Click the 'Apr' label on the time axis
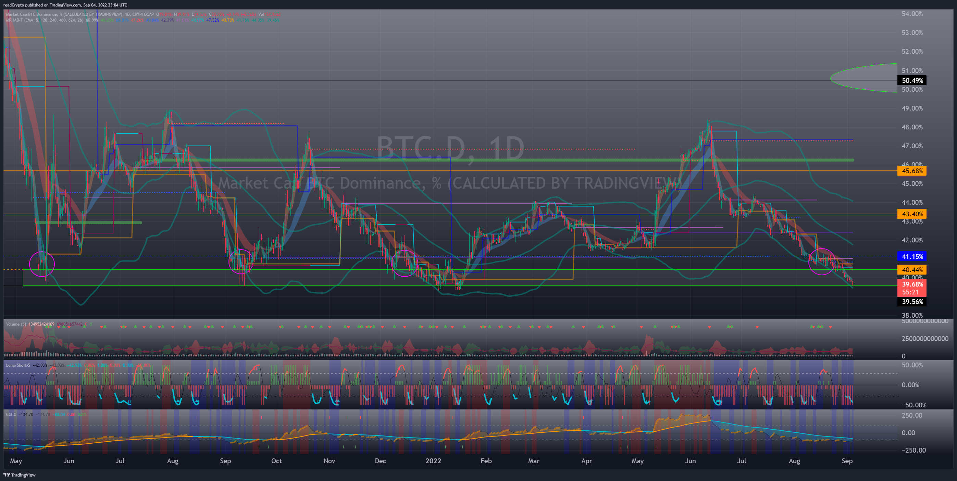Viewport: 957px width, 481px height. 586,461
